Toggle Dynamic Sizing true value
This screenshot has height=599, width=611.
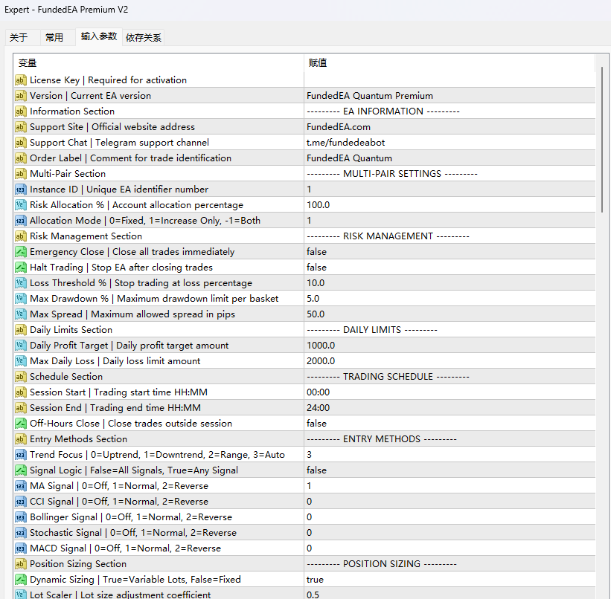pyautogui.click(x=450, y=580)
